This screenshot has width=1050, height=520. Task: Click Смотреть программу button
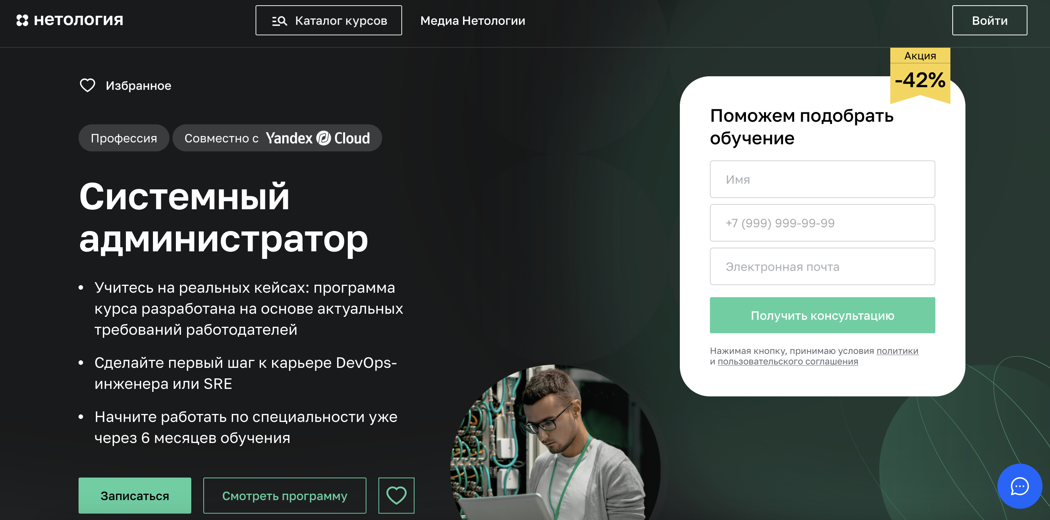284,496
